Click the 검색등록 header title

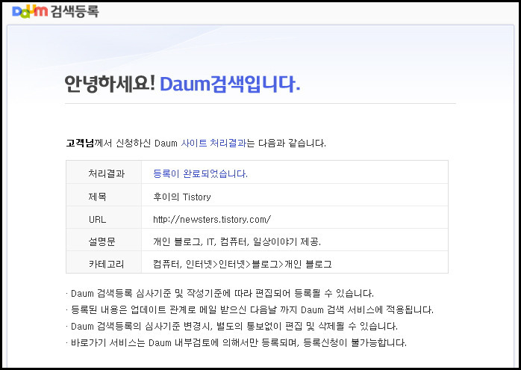click(x=75, y=12)
